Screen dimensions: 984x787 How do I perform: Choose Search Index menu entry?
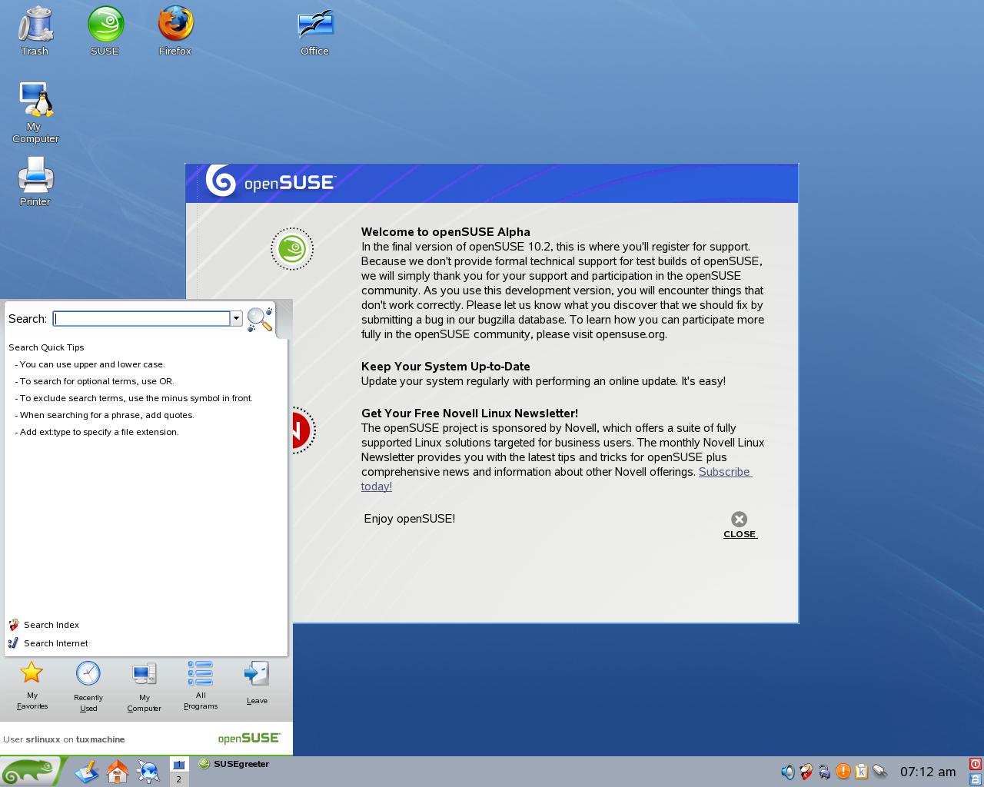(x=52, y=625)
